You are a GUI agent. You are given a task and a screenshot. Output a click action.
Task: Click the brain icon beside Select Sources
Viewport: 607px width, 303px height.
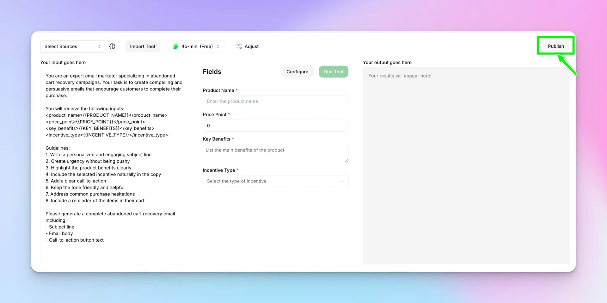pos(112,46)
